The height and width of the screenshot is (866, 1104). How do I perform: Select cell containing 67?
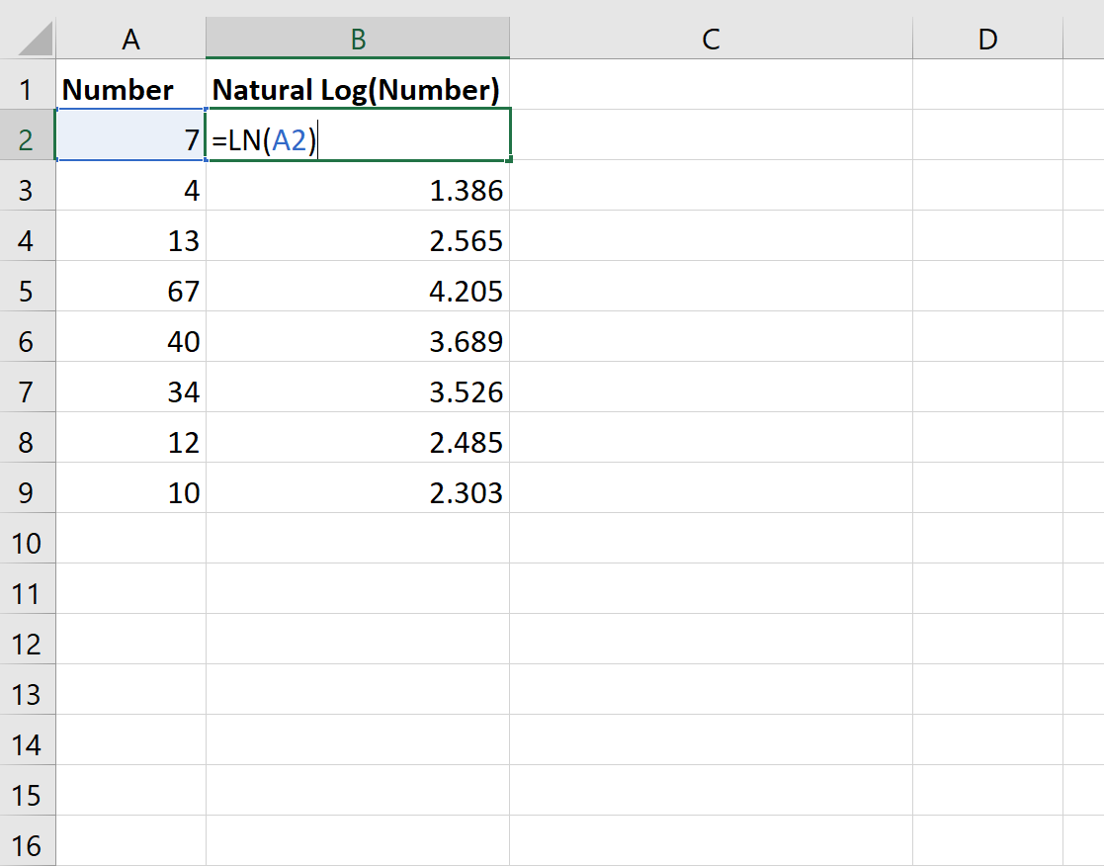(x=131, y=292)
